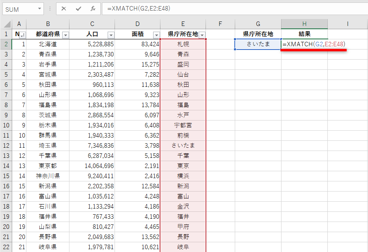The image size is (368, 252).
Task: Click the cell 神奈川県
Action: tap(48, 176)
